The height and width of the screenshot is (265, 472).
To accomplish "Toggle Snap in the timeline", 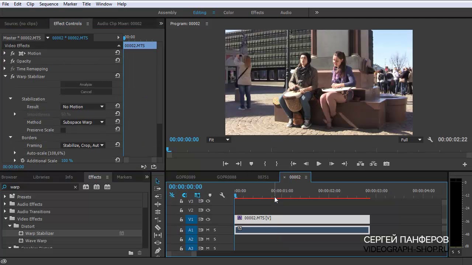I will click(x=184, y=195).
